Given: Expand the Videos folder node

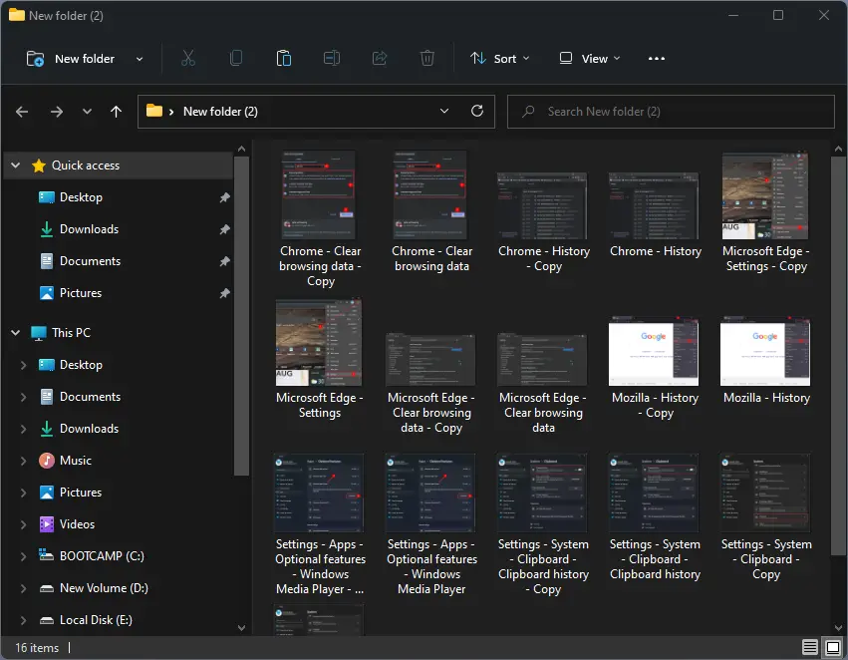Looking at the screenshot, I should click(23, 524).
